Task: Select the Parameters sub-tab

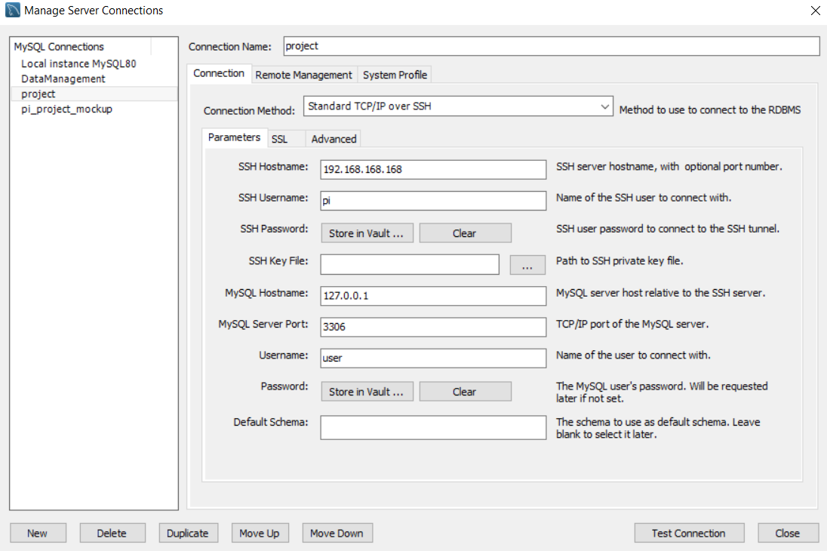Action: pos(234,137)
